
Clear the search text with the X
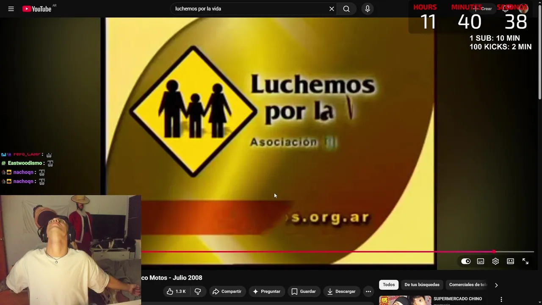(x=332, y=9)
